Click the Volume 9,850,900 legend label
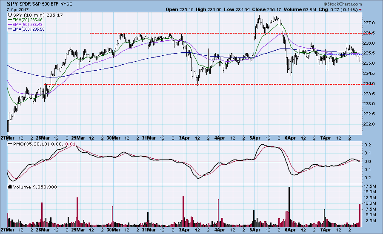The image size is (383, 234). coord(35,187)
